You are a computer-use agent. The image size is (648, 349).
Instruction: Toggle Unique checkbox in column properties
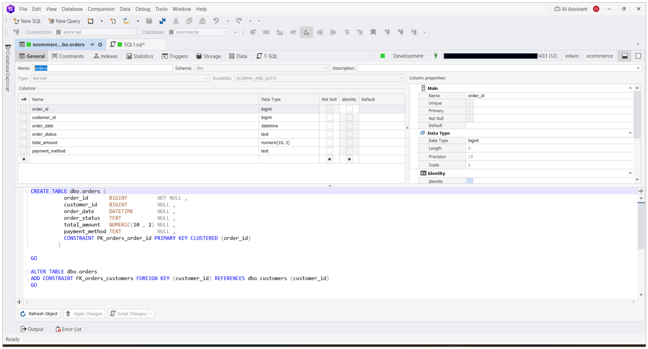click(469, 103)
